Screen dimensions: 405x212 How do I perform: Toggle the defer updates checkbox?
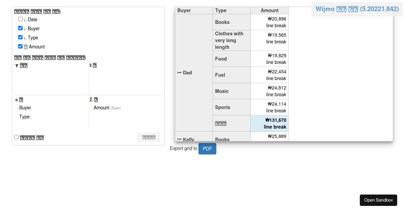pos(16,137)
